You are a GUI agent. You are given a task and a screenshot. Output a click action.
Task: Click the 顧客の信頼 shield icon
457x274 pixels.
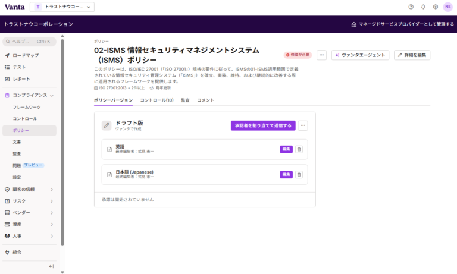(7, 189)
